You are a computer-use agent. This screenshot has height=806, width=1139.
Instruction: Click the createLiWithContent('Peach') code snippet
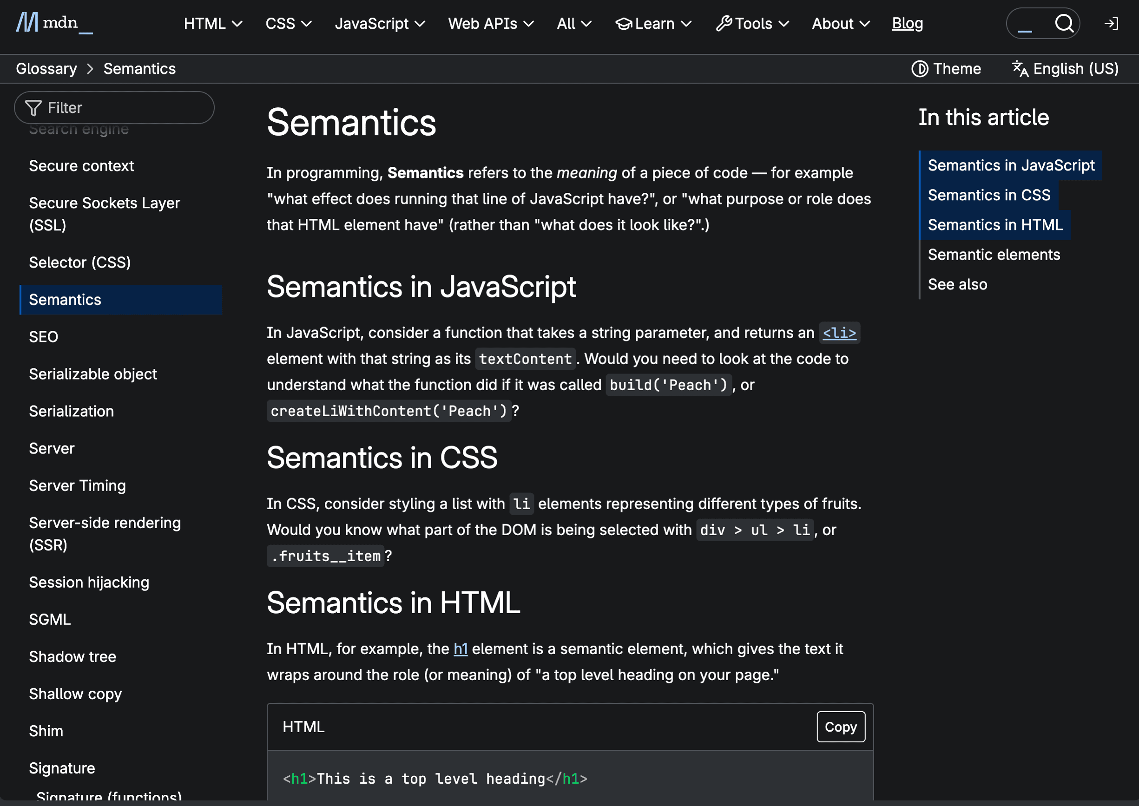(x=389, y=411)
